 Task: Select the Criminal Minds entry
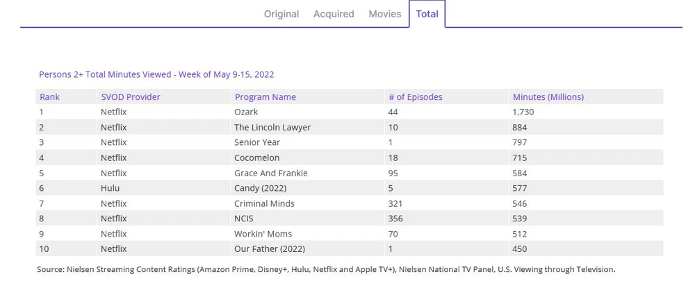pyautogui.click(x=264, y=204)
